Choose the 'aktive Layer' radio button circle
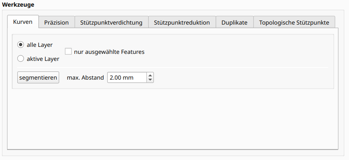349x160 pixels. click(x=21, y=59)
